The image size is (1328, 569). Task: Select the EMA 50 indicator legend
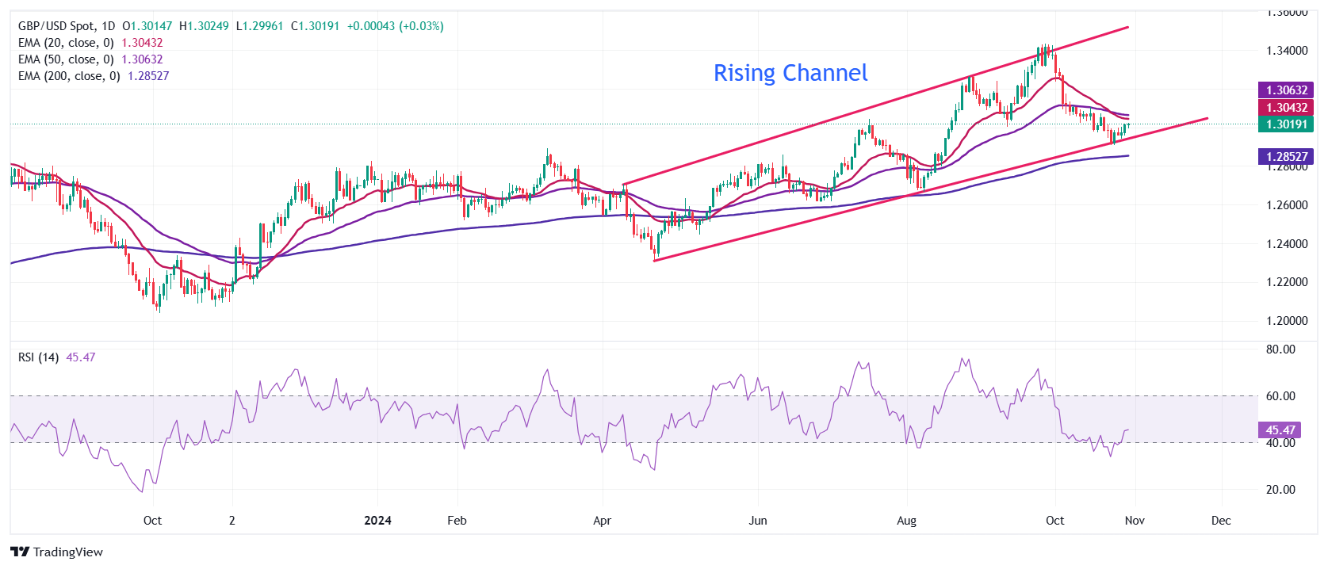(66, 59)
